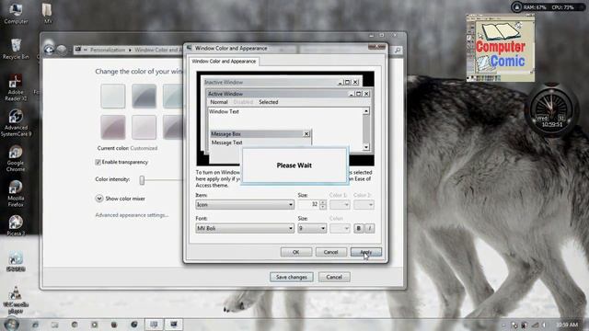
Task: Select the Mozilla Firefox desktop icon
Action: coord(16,194)
